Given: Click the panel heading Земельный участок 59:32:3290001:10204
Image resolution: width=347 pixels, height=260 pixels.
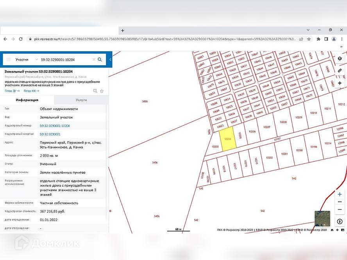Looking at the screenshot, I should pos(39,71).
